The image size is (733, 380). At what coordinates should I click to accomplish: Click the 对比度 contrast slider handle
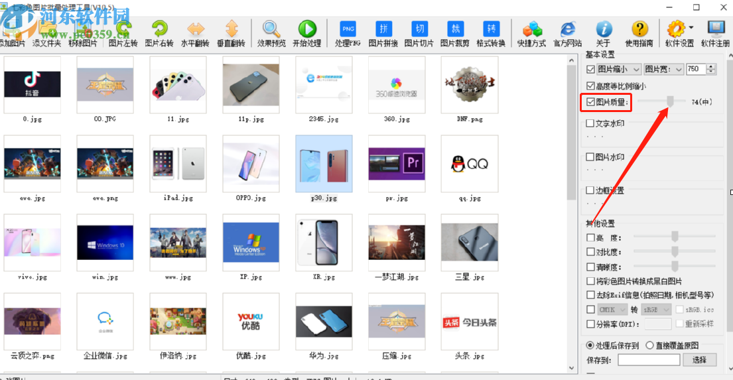click(x=675, y=251)
